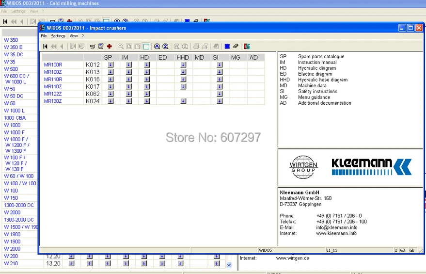Click the K062 series cell
The width and height of the screenshot is (426, 274).
(93, 94)
